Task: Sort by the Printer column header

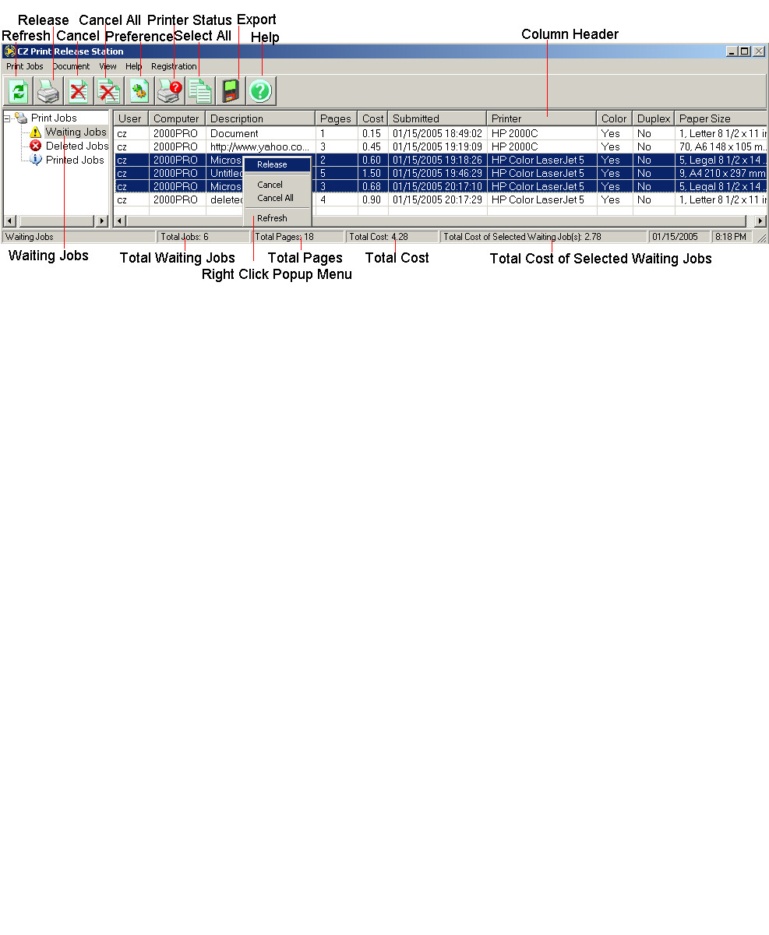Action: pos(541,118)
